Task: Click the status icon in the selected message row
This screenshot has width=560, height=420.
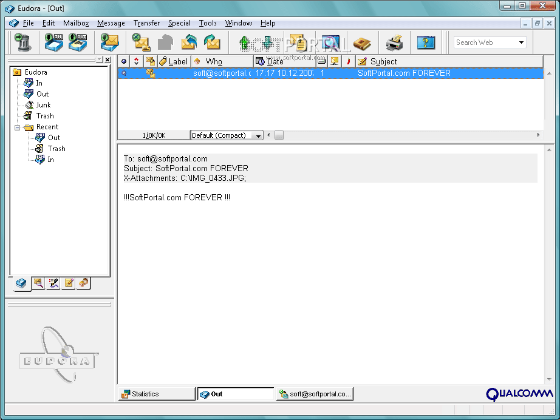Action: pyautogui.click(x=124, y=73)
